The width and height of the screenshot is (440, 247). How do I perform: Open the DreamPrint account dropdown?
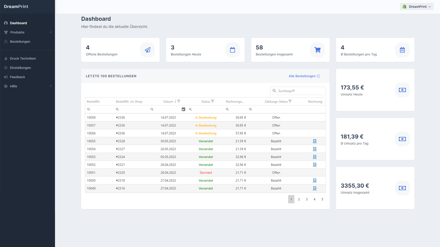(x=417, y=7)
